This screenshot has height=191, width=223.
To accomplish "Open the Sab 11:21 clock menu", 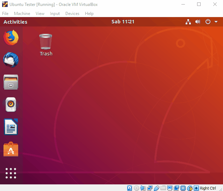I will click(123, 22).
